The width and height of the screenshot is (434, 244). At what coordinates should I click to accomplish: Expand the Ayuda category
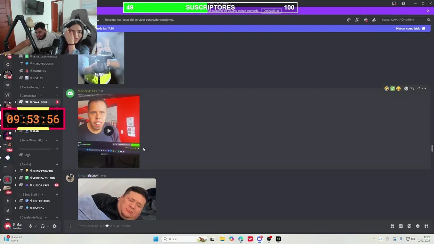pos(27,164)
